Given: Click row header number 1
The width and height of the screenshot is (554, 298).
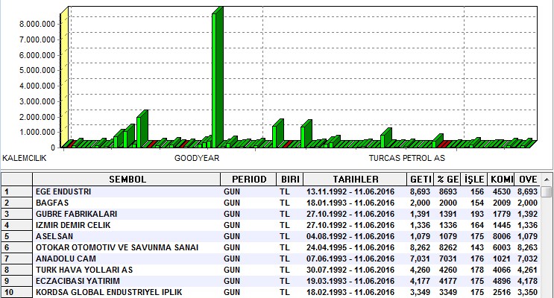Looking at the screenshot, I should pos(16,191).
